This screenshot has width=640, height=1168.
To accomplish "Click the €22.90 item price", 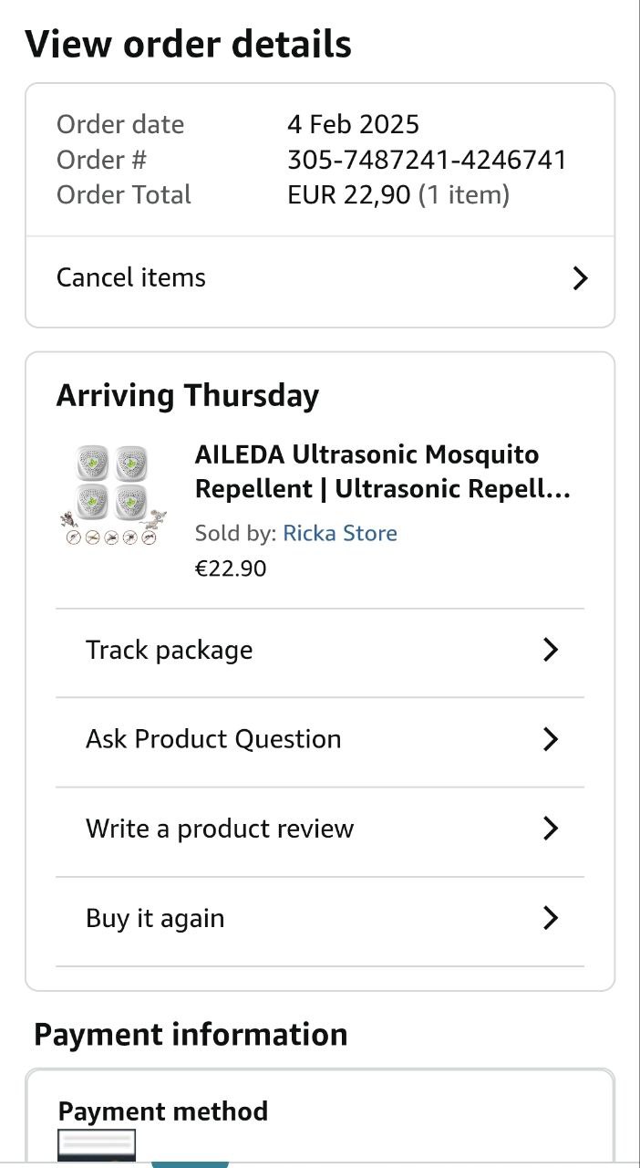I will coord(231,568).
